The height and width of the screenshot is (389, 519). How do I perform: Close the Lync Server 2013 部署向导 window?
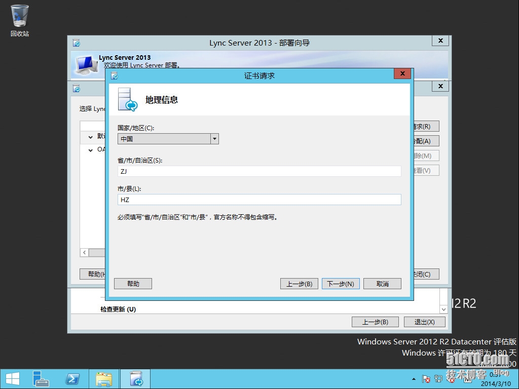click(440, 41)
